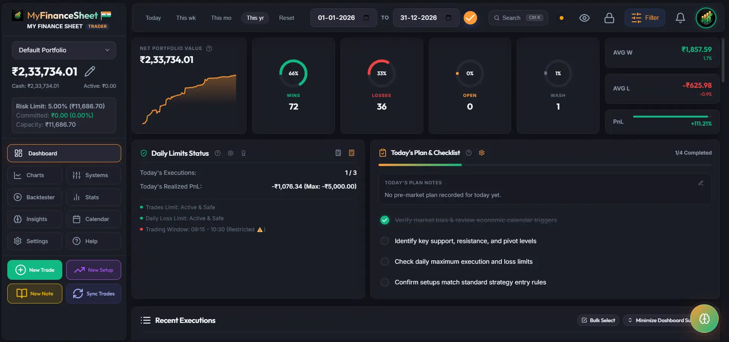
Task: Open the floating AI brain assistant button
Action: 705,319
